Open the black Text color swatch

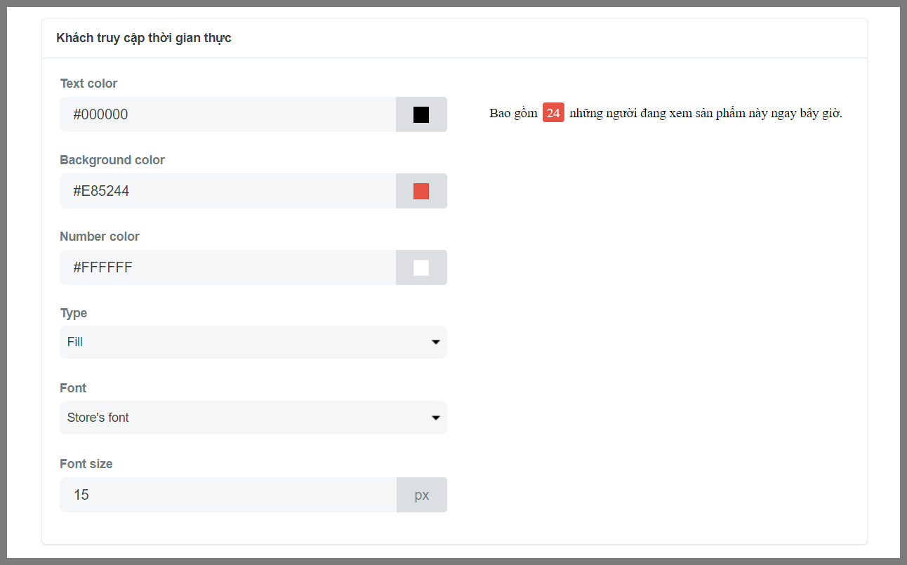pos(421,114)
